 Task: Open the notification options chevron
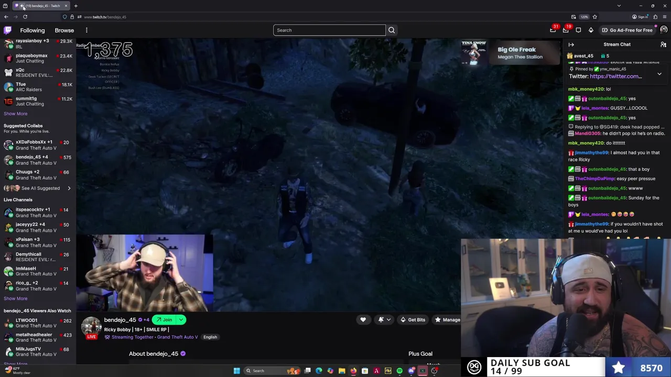tap(388, 320)
